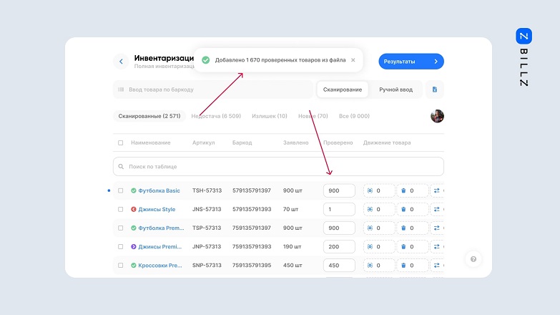Select the Ручной ввод input mode
This screenshot has height=315, width=560.
click(396, 89)
